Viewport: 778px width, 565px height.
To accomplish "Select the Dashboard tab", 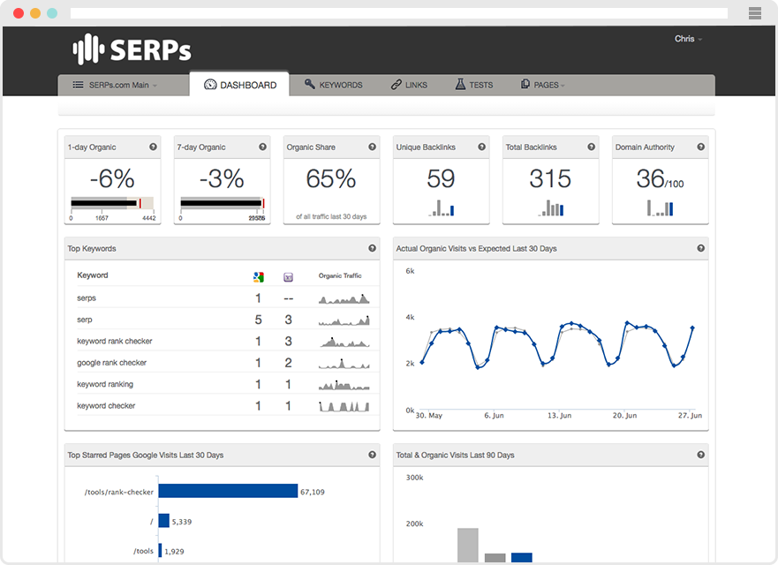I will coord(240,85).
